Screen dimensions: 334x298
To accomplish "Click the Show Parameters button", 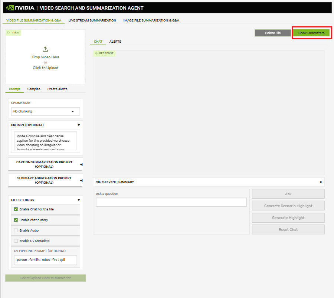I will click(312, 33).
